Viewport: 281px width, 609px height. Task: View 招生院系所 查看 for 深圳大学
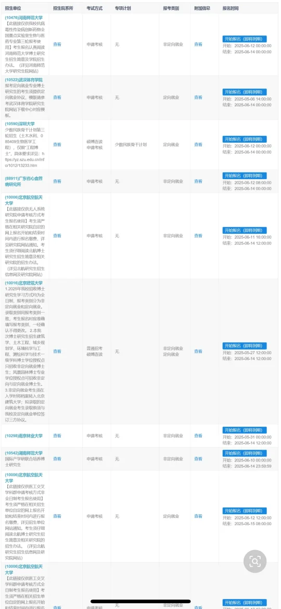(57, 144)
